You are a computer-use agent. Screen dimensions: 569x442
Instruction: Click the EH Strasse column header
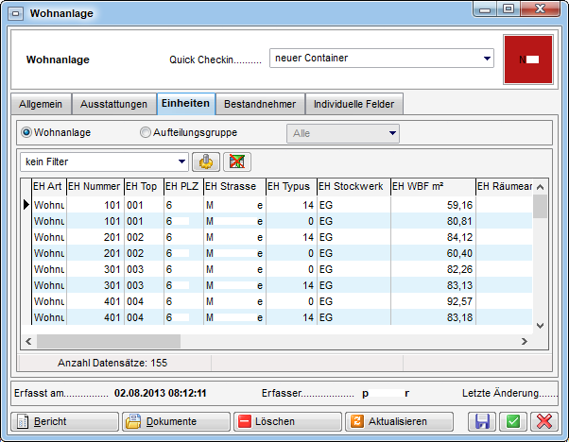[234, 186]
